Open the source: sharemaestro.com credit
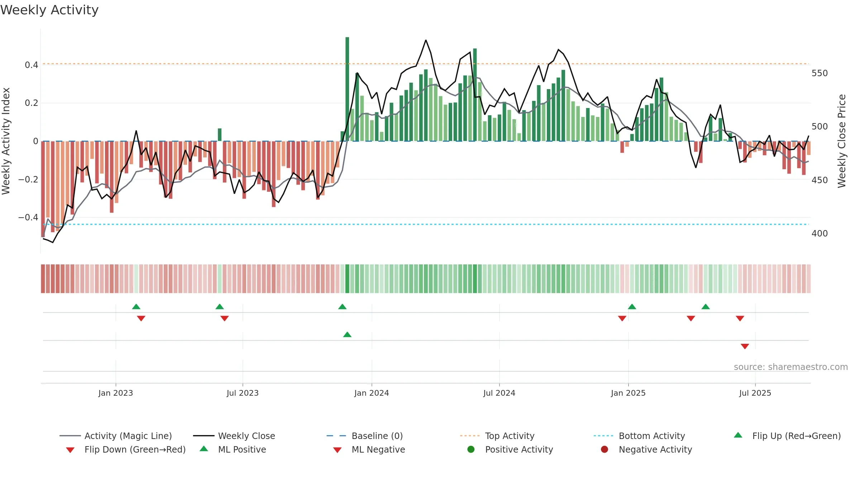This screenshot has height=483, width=860. coord(791,367)
